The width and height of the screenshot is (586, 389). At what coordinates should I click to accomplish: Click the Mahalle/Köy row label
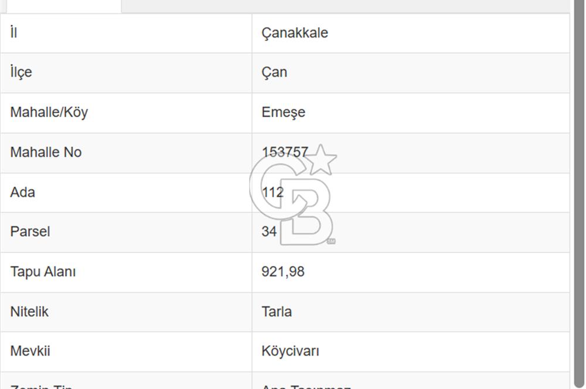(49, 112)
